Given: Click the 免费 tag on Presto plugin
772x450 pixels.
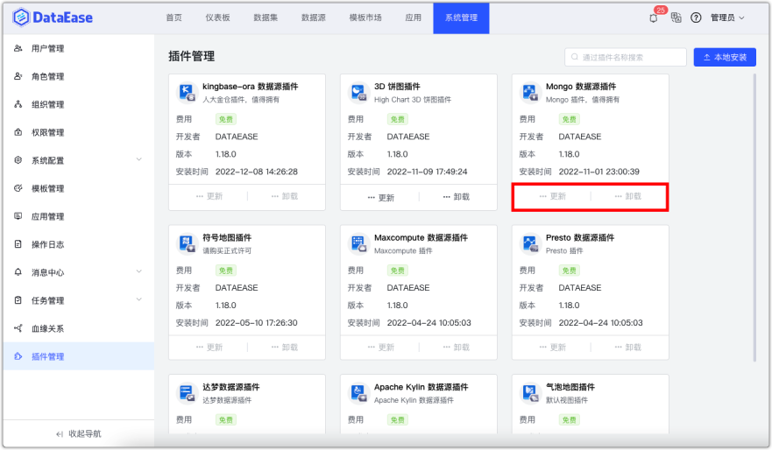Looking at the screenshot, I should [x=570, y=271].
